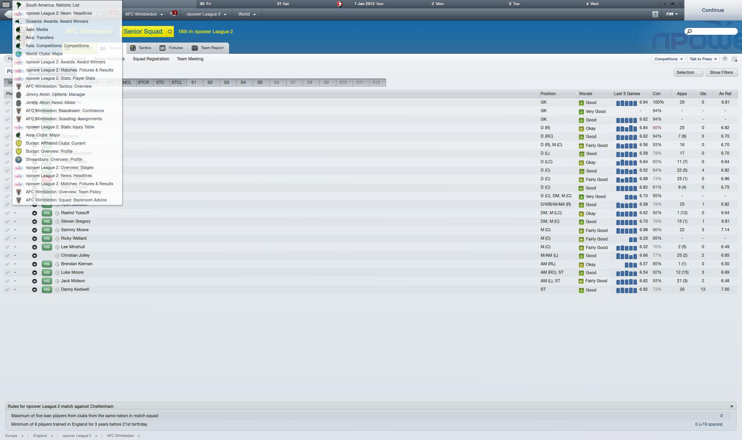Open the history list icon at top left

coord(6,5)
